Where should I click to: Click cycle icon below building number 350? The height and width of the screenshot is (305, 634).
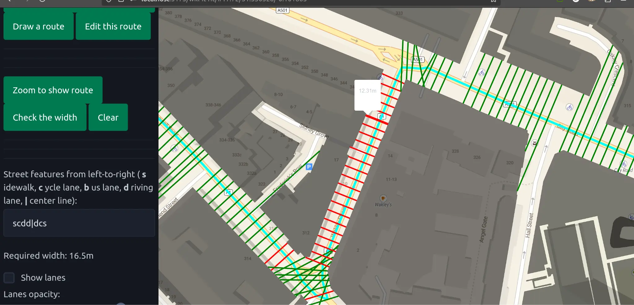tap(174, 149)
